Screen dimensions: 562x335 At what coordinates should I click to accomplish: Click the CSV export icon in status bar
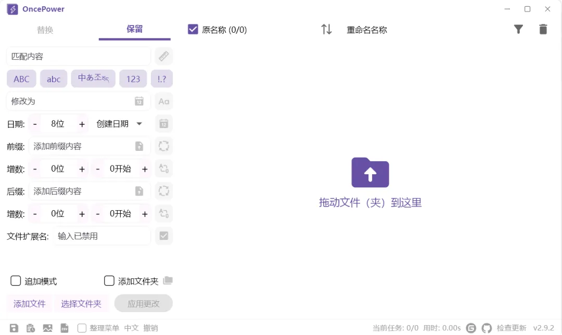point(64,328)
